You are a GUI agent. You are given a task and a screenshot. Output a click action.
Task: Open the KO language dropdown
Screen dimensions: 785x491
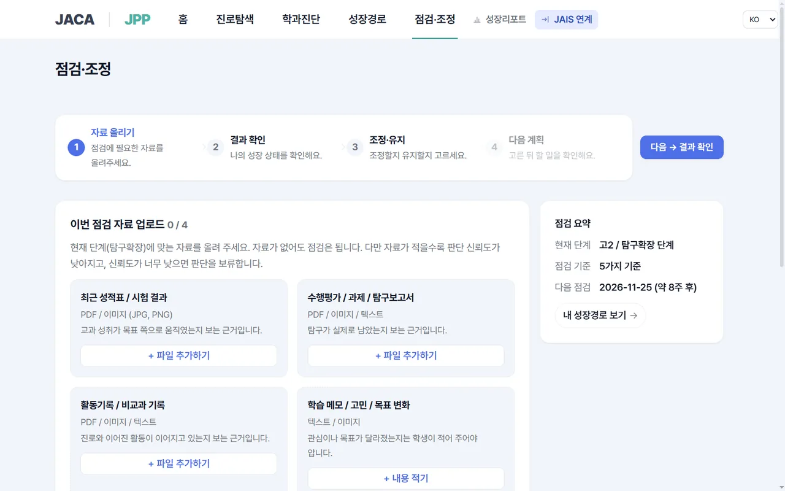760,20
